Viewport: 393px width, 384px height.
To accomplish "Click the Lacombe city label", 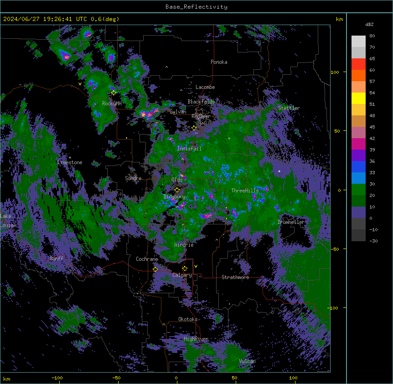I will tap(205, 87).
